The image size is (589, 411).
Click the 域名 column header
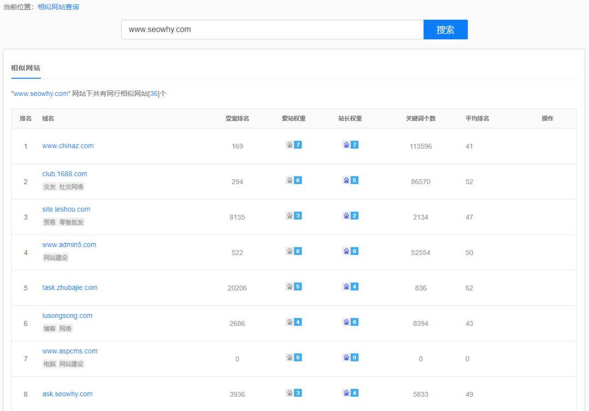click(x=48, y=119)
